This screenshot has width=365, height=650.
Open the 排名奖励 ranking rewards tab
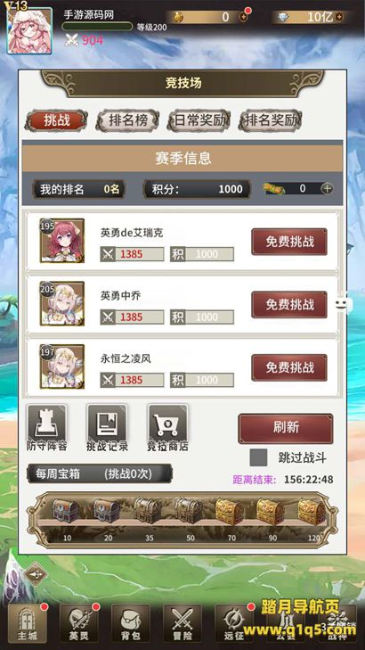[x=271, y=120]
